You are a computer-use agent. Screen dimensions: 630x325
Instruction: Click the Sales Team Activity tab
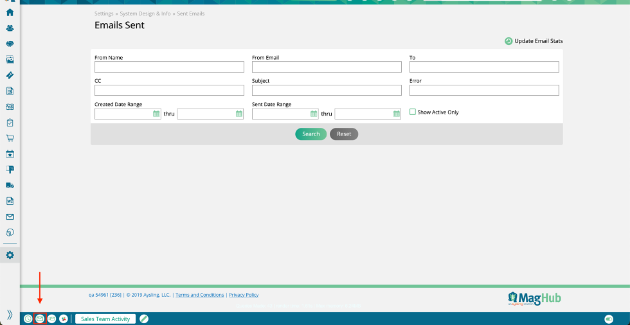pyautogui.click(x=105, y=319)
